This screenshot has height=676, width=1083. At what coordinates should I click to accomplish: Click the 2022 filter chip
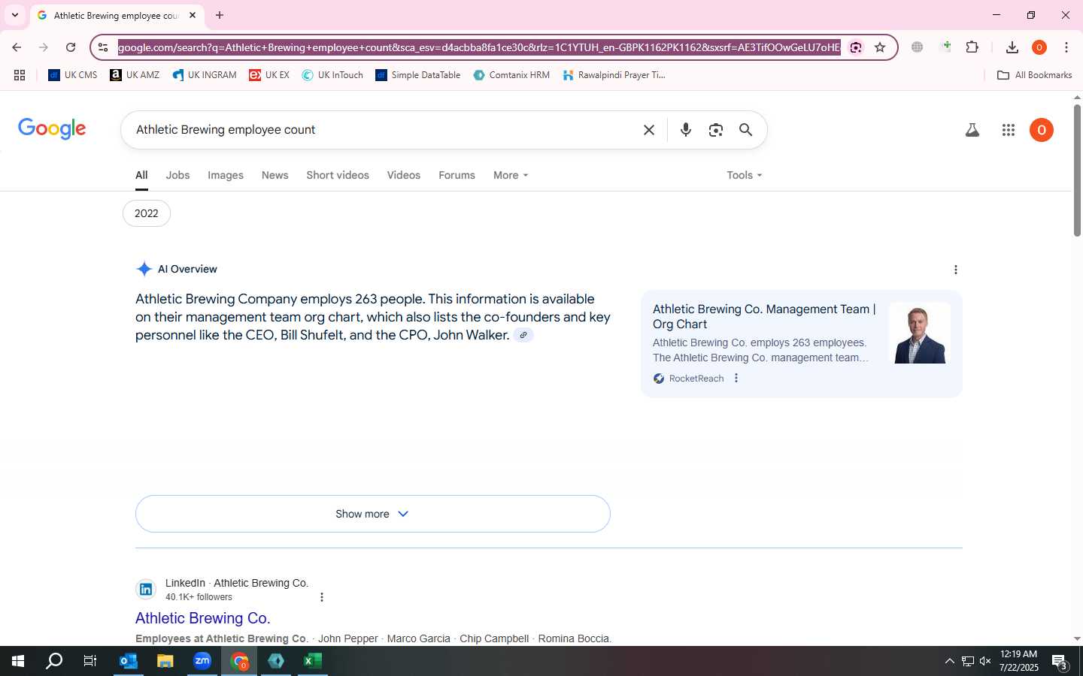point(147,213)
